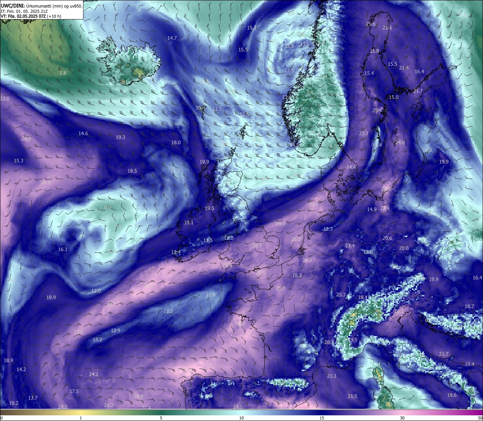Viewport: 483px width, 421px height.
Task: Click the '19.6' map value
Action: click(452, 395)
